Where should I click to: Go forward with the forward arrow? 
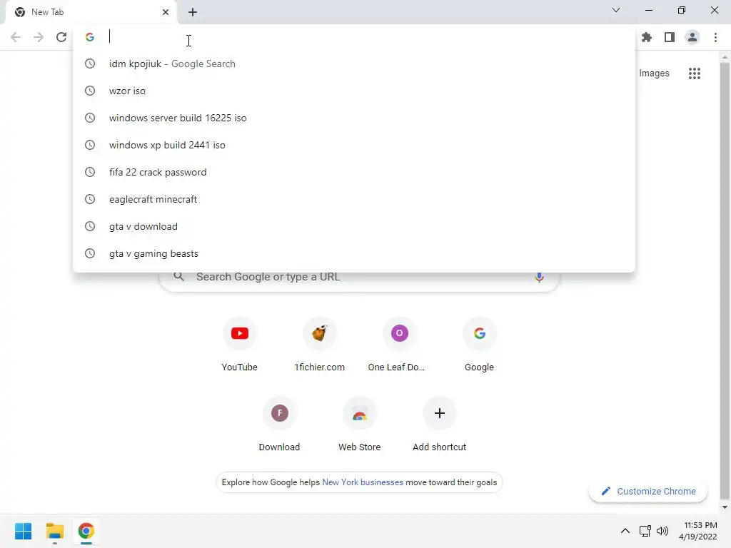coord(39,37)
